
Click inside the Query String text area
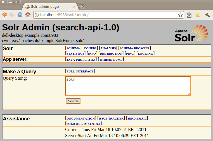pyautogui.click(x=128, y=86)
